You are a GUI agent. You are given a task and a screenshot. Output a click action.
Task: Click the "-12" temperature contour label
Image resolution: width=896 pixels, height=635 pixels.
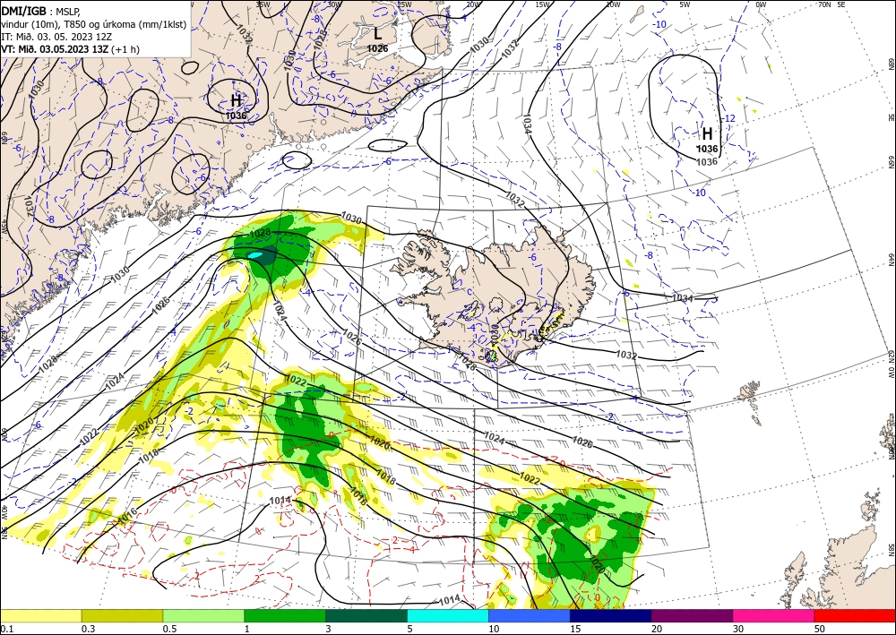click(729, 119)
